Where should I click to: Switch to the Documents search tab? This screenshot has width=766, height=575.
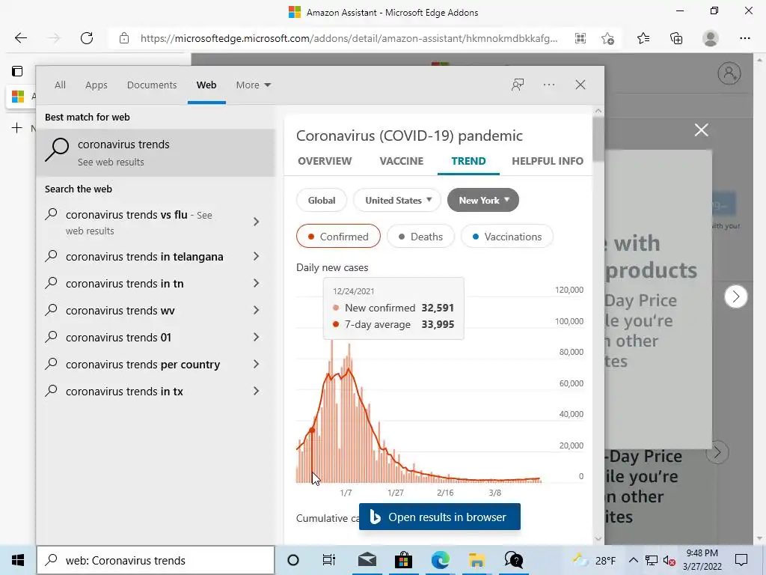(152, 85)
